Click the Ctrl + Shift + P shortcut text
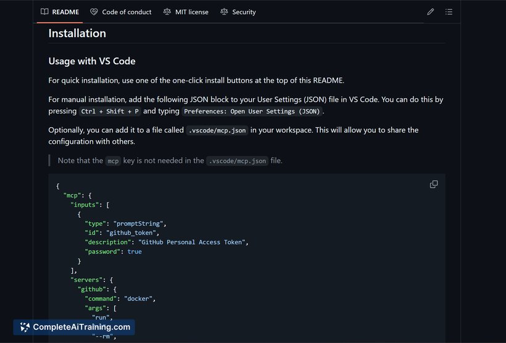The image size is (506, 343). click(110, 111)
